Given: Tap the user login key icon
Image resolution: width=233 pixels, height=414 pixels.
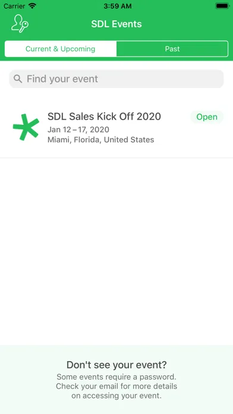Looking at the screenshot, I should [x=20, y=24].
